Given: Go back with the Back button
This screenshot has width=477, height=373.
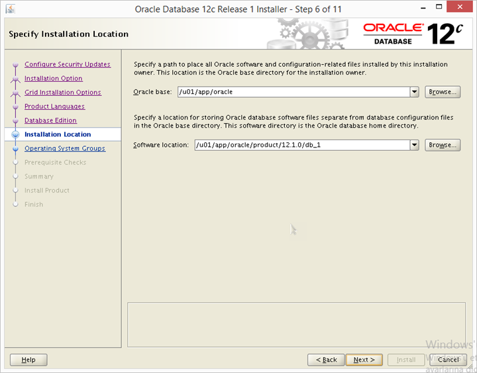Looking at the screenshot, I should pyautogui.click(x=326, y=360).
